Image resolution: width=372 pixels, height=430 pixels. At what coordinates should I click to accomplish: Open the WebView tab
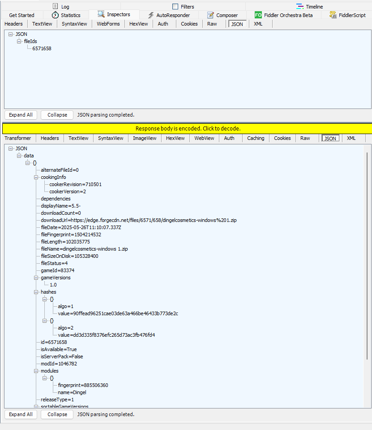[204, 138]
